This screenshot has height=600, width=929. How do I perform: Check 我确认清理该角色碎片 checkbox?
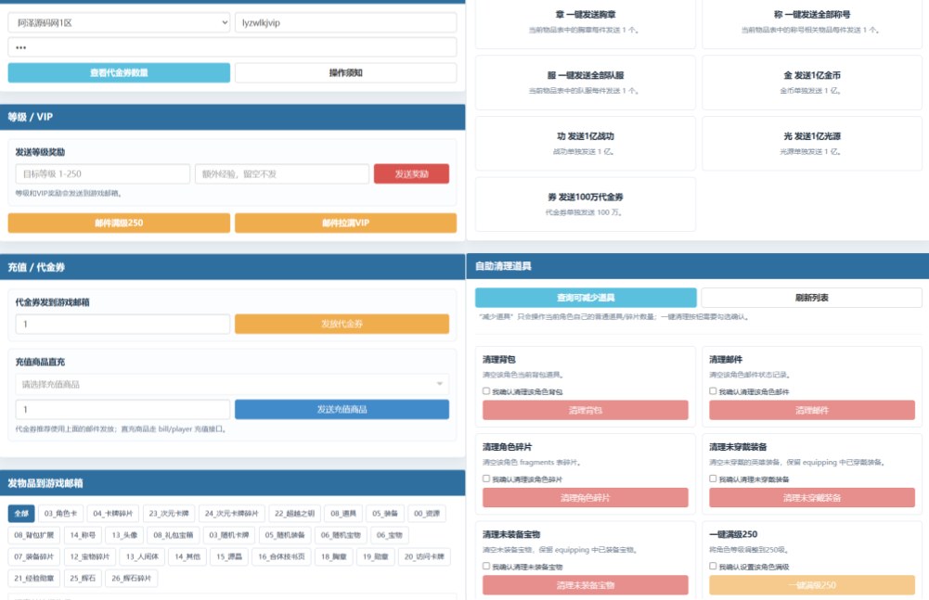point(486,479)
